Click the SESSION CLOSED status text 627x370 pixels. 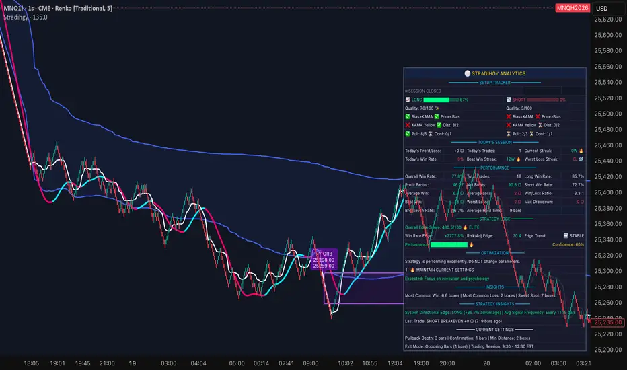[x=425, y=91]
